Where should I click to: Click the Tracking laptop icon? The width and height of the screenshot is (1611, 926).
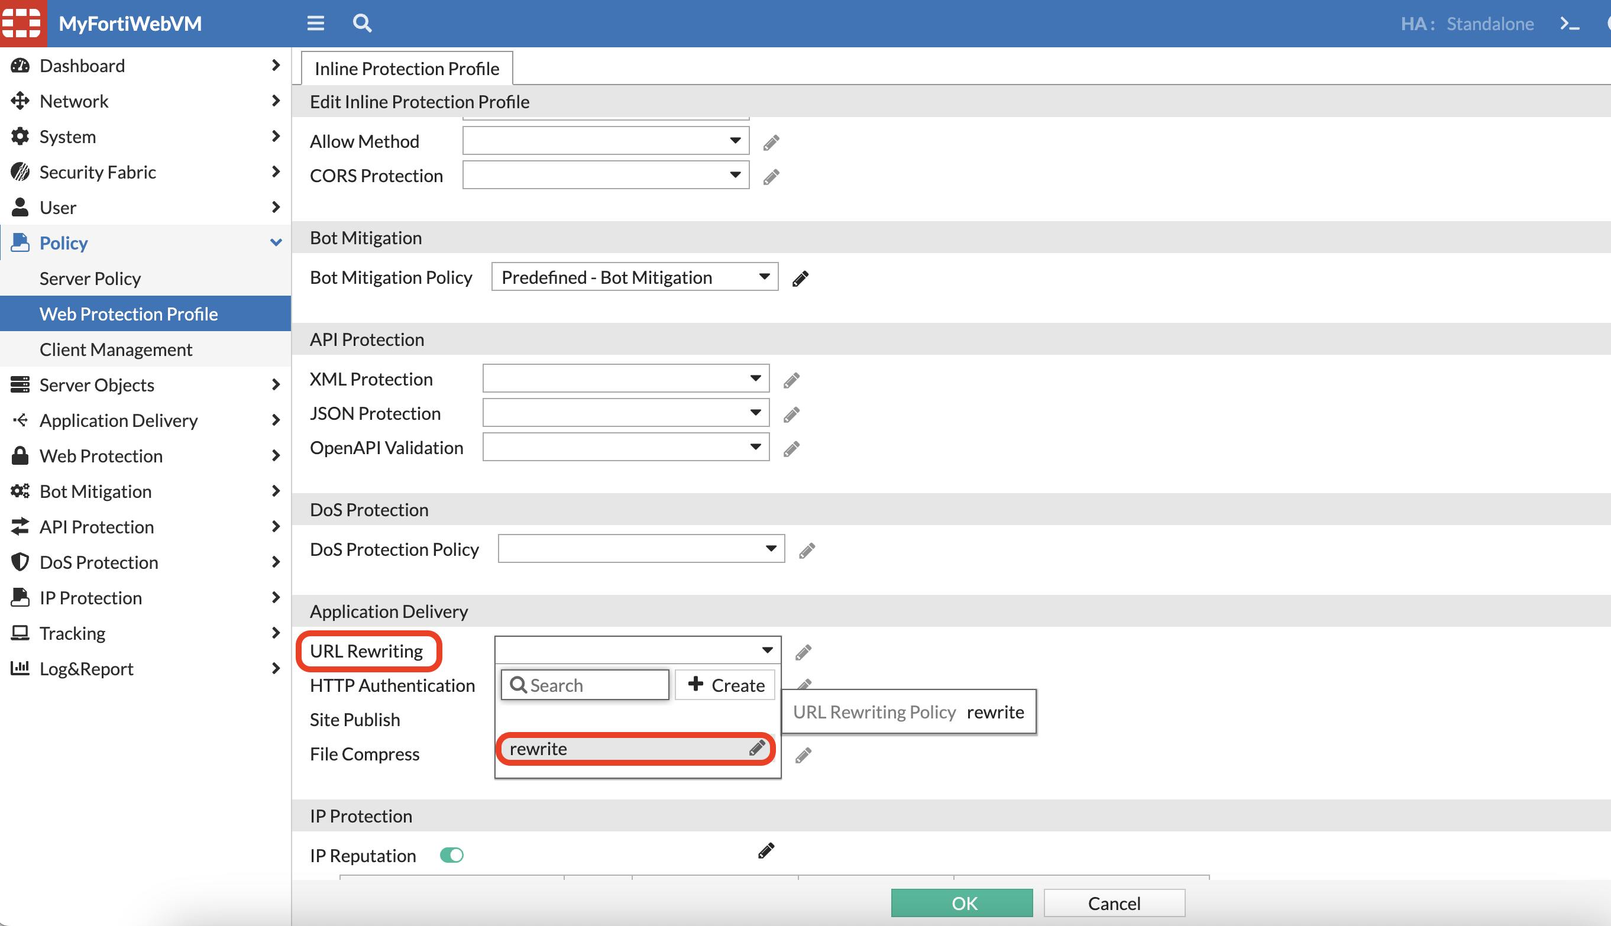pyautogui.click(x=20, y=633)
